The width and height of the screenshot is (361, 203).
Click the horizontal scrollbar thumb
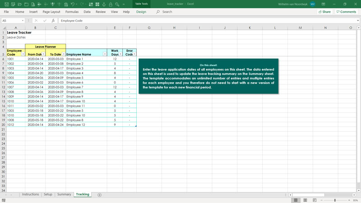coord(308,195)
